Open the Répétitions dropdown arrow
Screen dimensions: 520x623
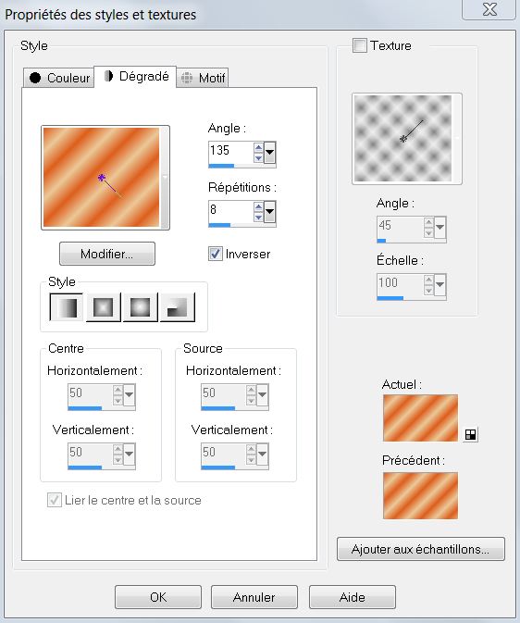point(270,211)
